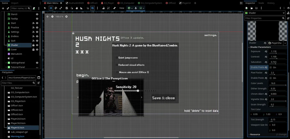Create a new resource in Inspector
Screen dimensions: 290x139
[247, 8]
